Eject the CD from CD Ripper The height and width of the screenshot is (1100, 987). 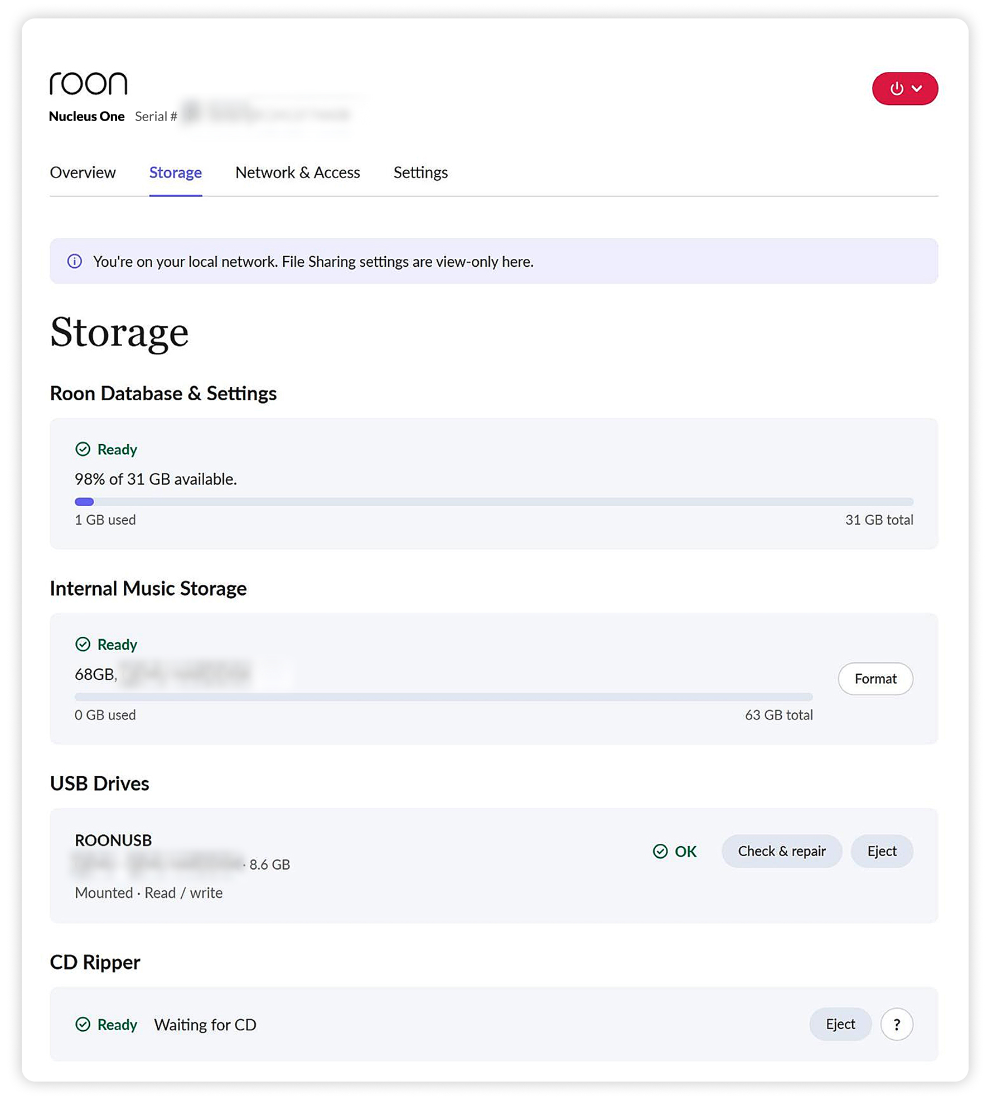[x=840, y=1024]
